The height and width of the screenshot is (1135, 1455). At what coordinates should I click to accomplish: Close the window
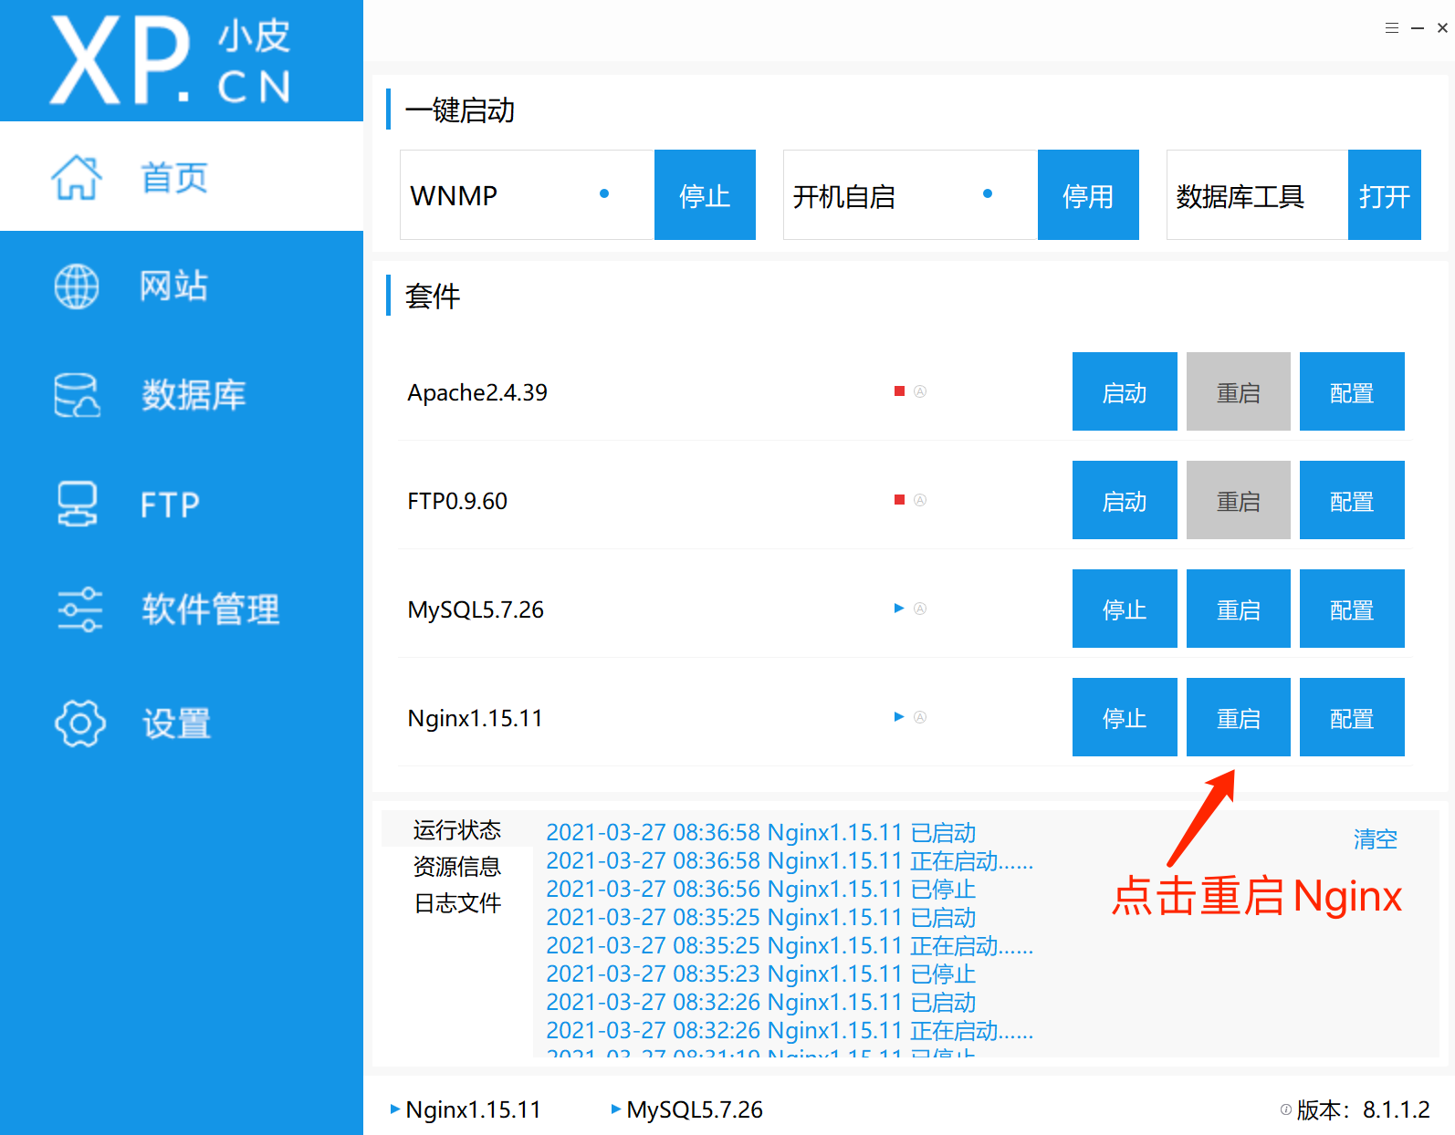(1442, 28)
